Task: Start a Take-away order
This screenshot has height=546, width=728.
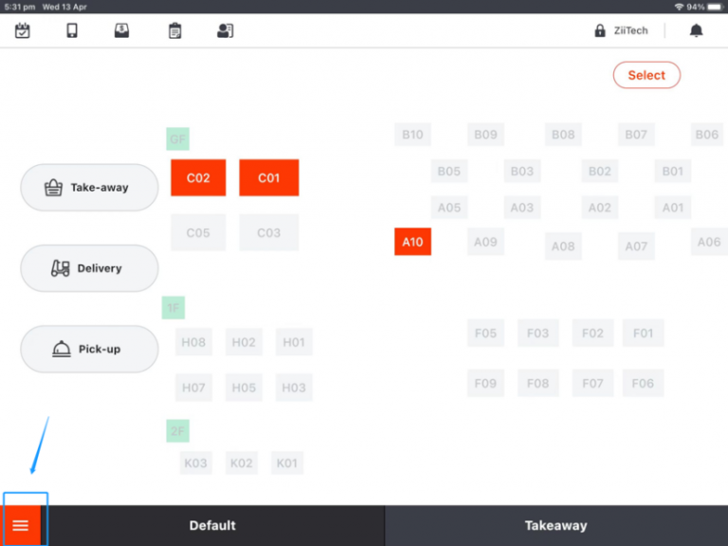Action: [x=89, y=188]
